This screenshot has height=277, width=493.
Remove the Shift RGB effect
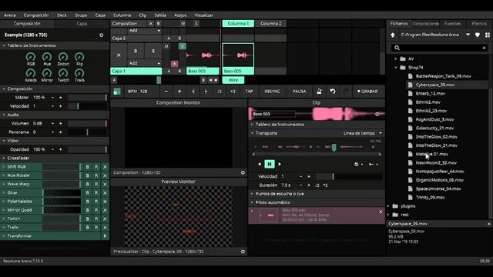[105, 167]
